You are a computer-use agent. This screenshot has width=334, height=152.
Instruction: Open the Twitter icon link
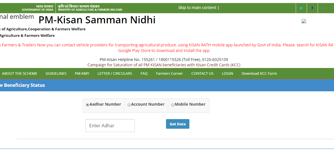tap(301, 8)
